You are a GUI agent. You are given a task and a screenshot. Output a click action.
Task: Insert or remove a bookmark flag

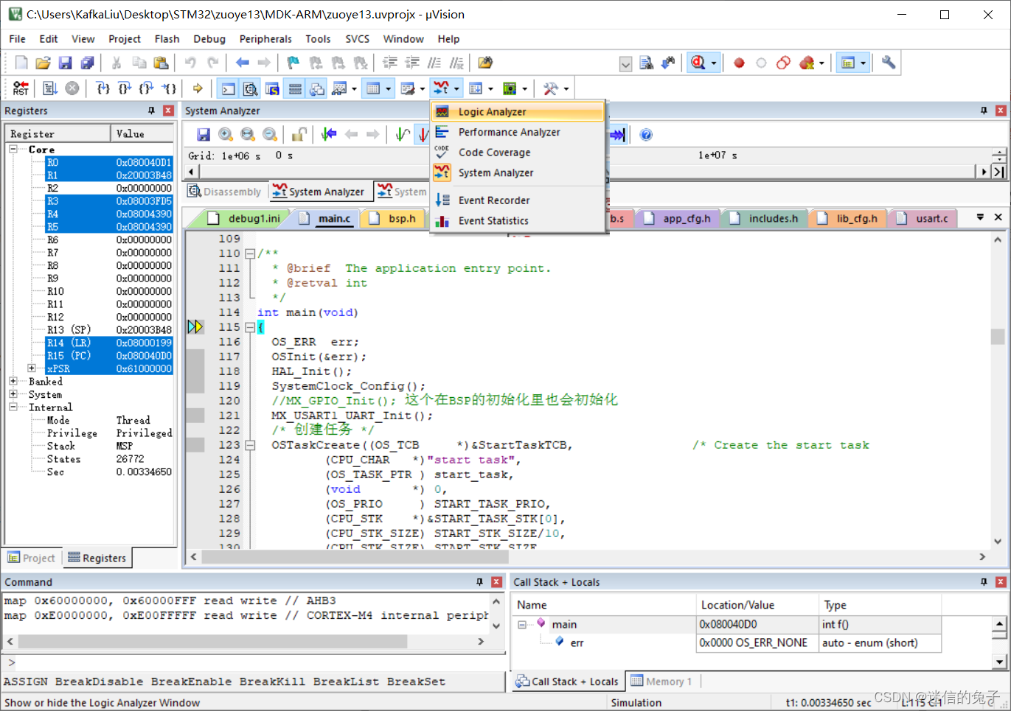point(293,63)
